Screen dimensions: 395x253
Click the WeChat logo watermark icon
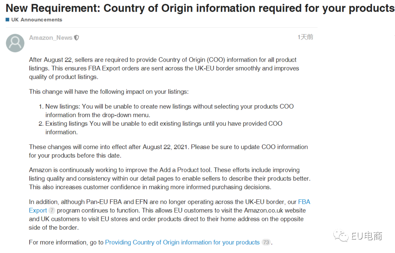pyautogui.click(x=342, y=236)
